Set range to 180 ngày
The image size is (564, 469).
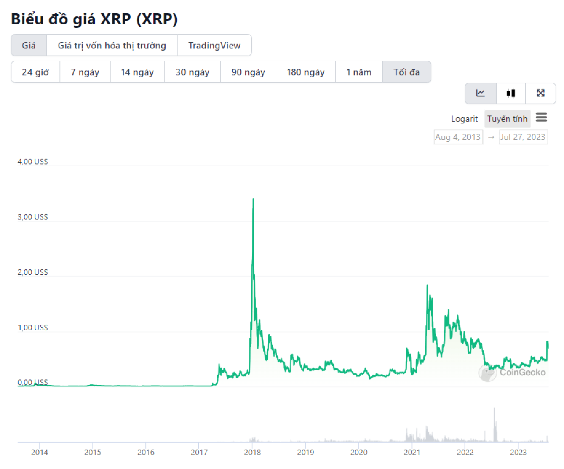[306, 72]
